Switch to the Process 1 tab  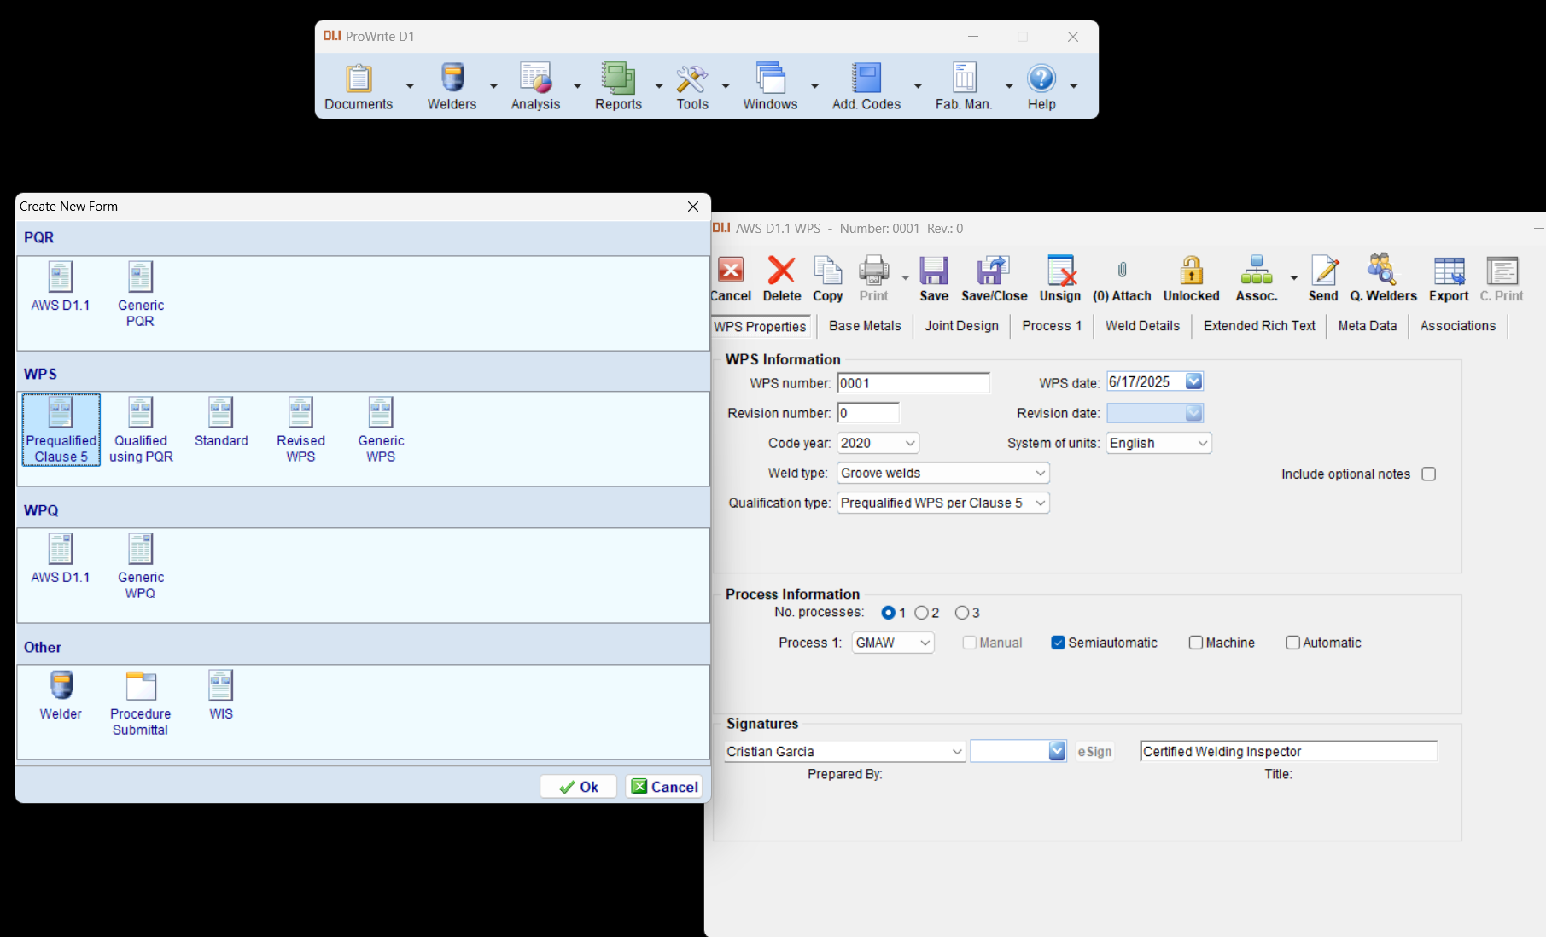tap(1052, 326)
